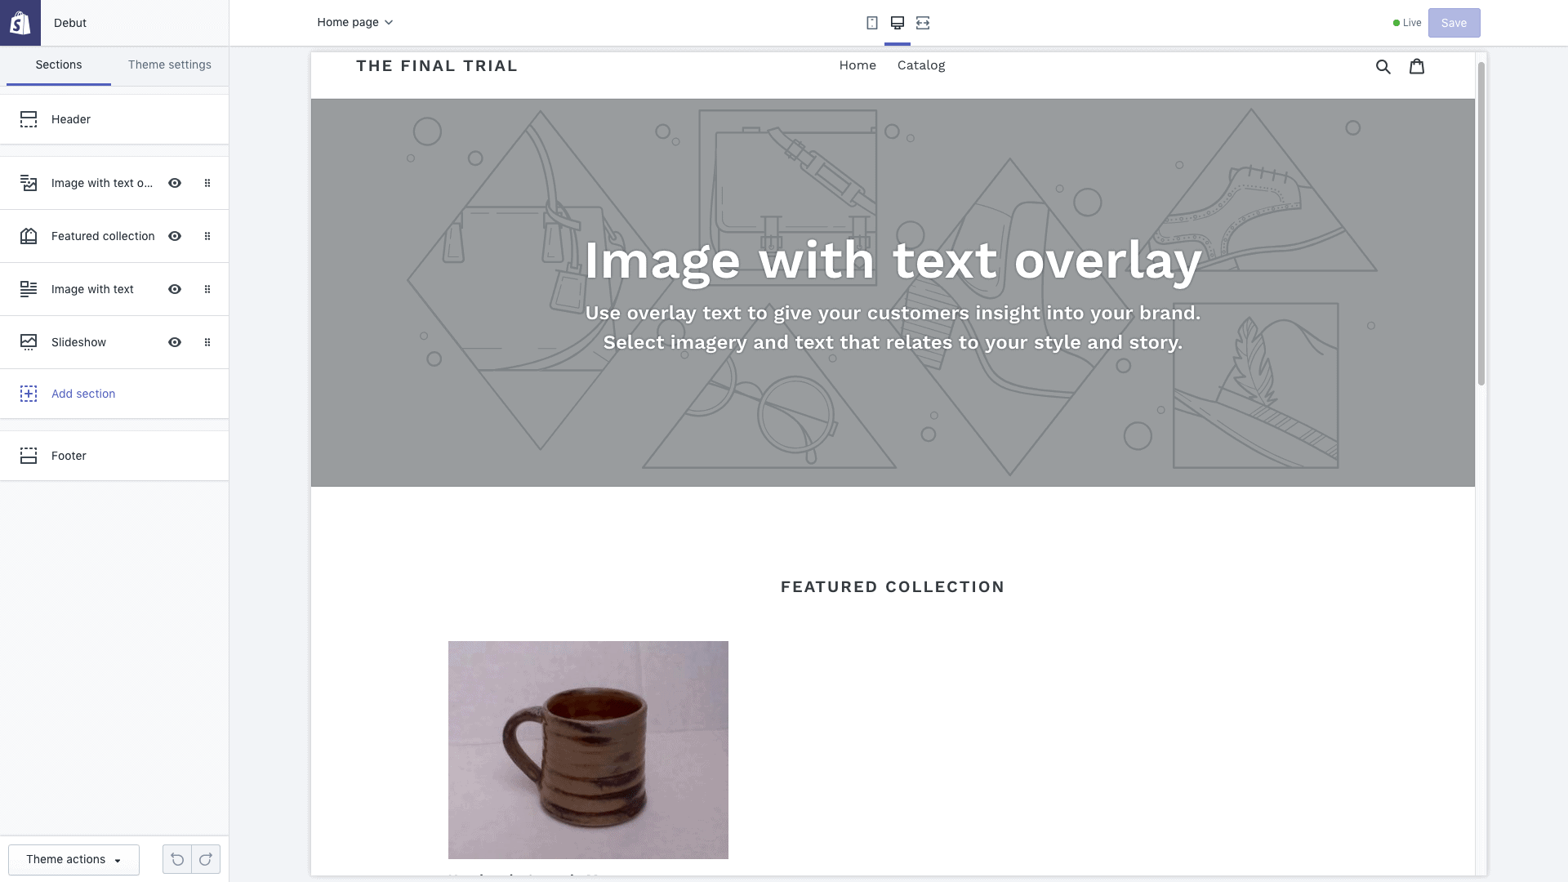1568x882 pixels.
Task: Click the overlay subtext about your brand
Action: pyautogui.click(x=893, y=328)
